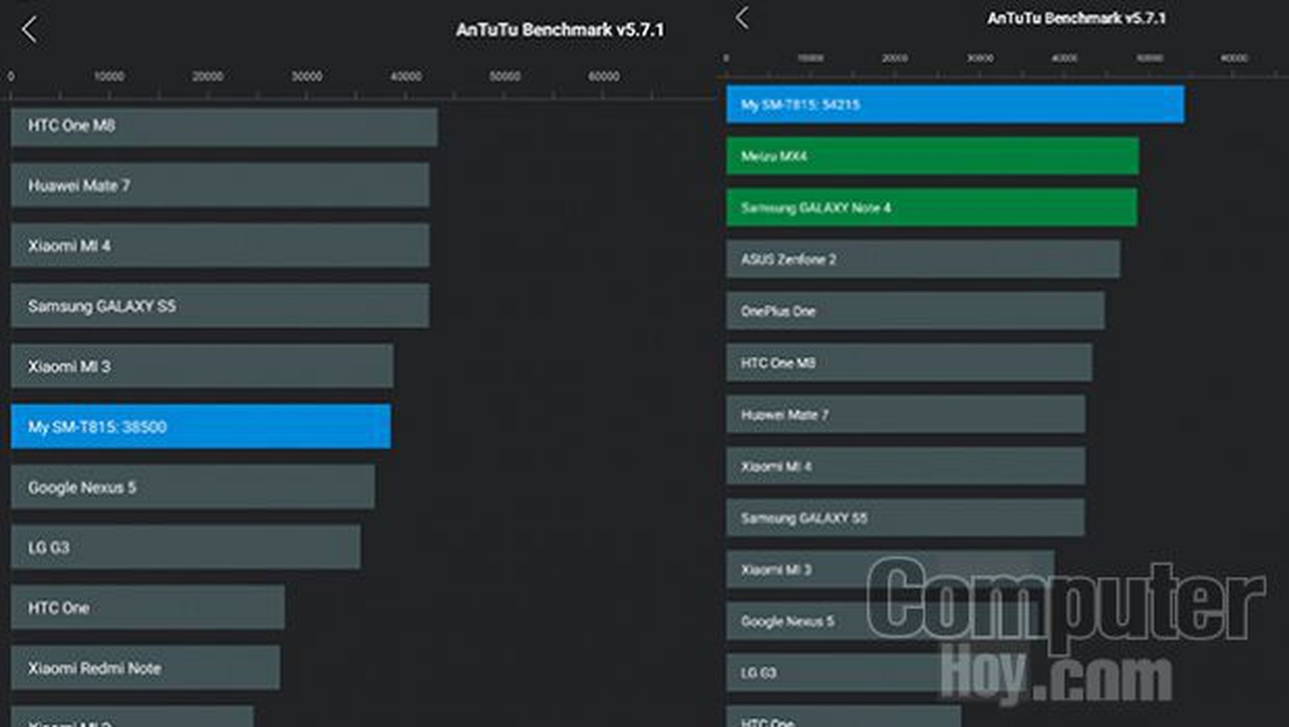The image size is (1289, 727).
Task: Select LG G3 bar in left chart
Action: tap(186, 547)
